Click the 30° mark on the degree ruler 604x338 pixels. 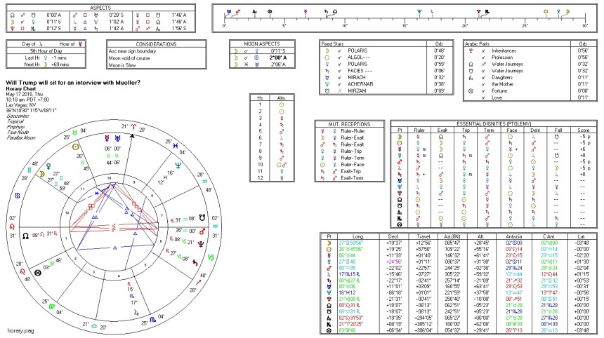tap(585, 25)
